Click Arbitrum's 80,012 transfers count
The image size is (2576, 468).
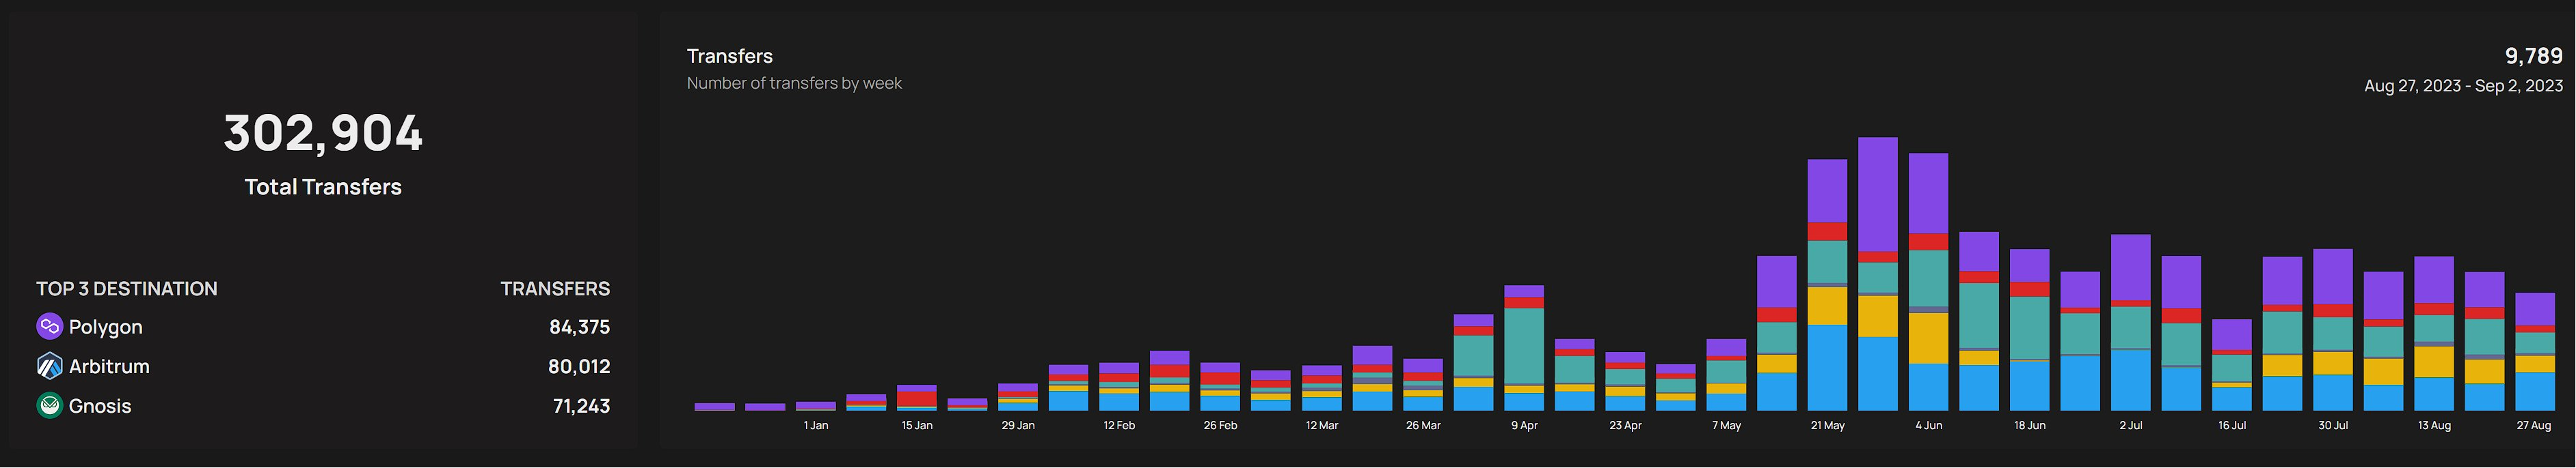578,366
